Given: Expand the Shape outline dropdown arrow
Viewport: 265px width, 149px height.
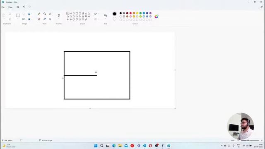Looking at the screenshot, I should [98, 14].
